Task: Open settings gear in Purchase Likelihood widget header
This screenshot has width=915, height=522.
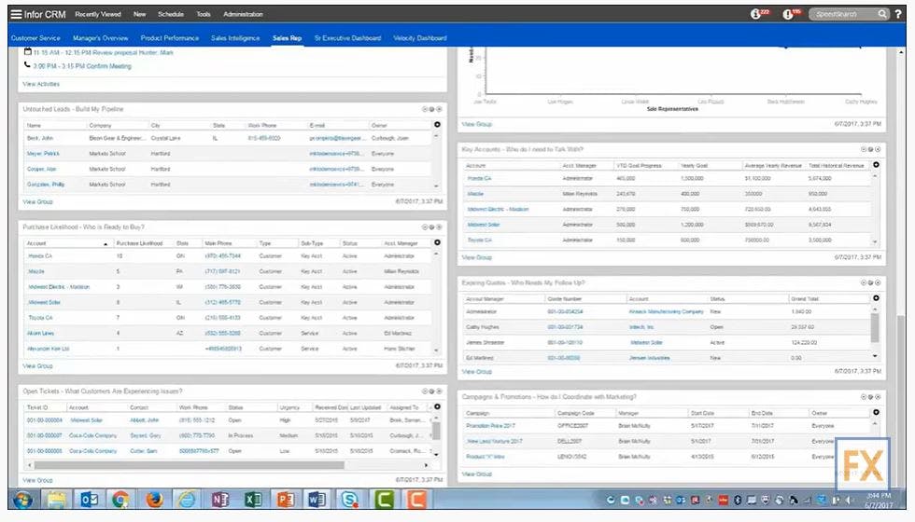Action: [431, 227]
